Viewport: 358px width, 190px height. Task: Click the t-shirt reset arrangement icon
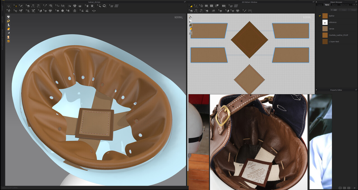click(75, 6)
